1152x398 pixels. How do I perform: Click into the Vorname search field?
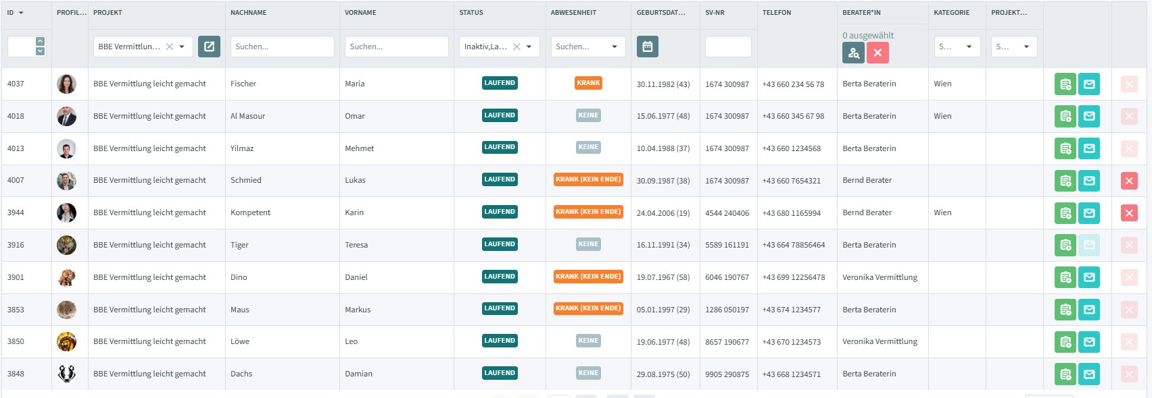coord(396,47)
